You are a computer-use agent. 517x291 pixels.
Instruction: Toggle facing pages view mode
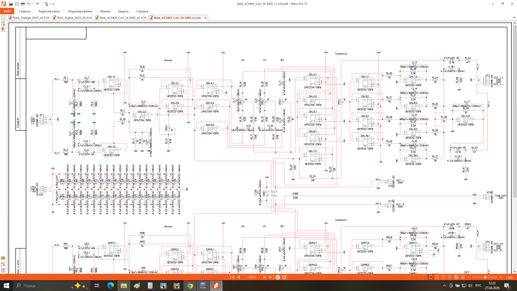(x=443, y=277)
